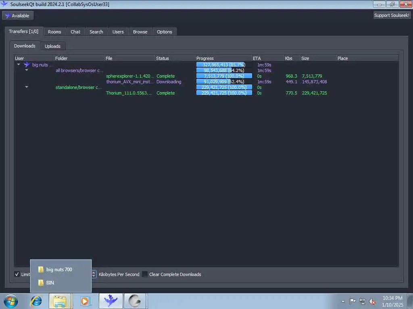Click the 145,873,408 size value
The image size is (413, 309).
coord(315,82)
